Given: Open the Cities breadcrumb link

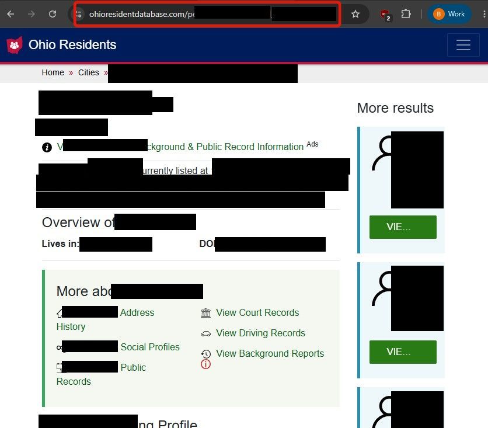Looking at the screenshot, I should 88,72.
